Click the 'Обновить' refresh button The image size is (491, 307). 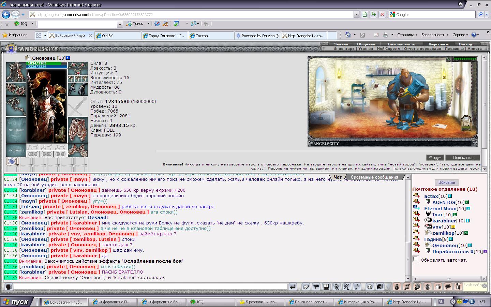tap(447, 182)
